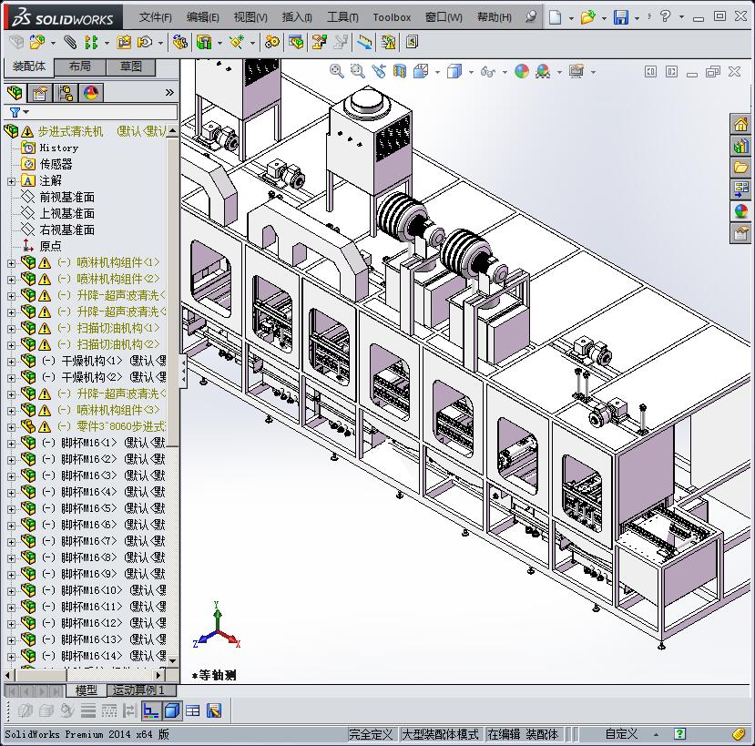Toggle the sketch axes display button
Viewport: 755px width, 746px height.
pos(151,710)
